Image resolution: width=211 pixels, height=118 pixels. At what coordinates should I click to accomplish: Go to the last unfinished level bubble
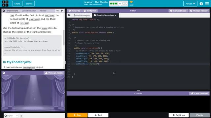pyautogui.click(x=126, y=4)
